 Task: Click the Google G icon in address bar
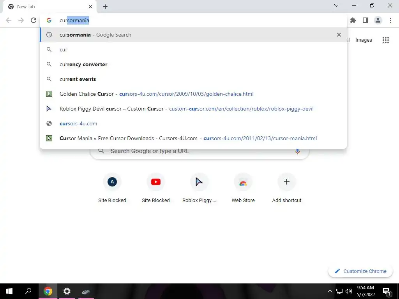(x=49, y=20)
